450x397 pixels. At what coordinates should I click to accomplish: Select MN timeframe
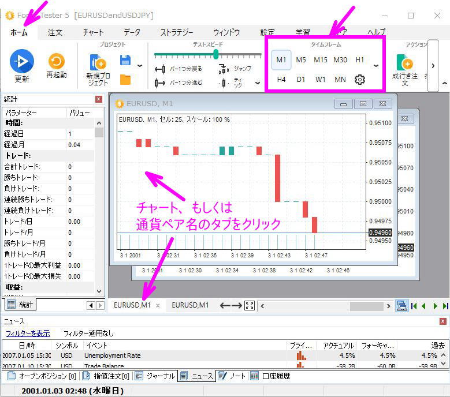pos(340,80)
